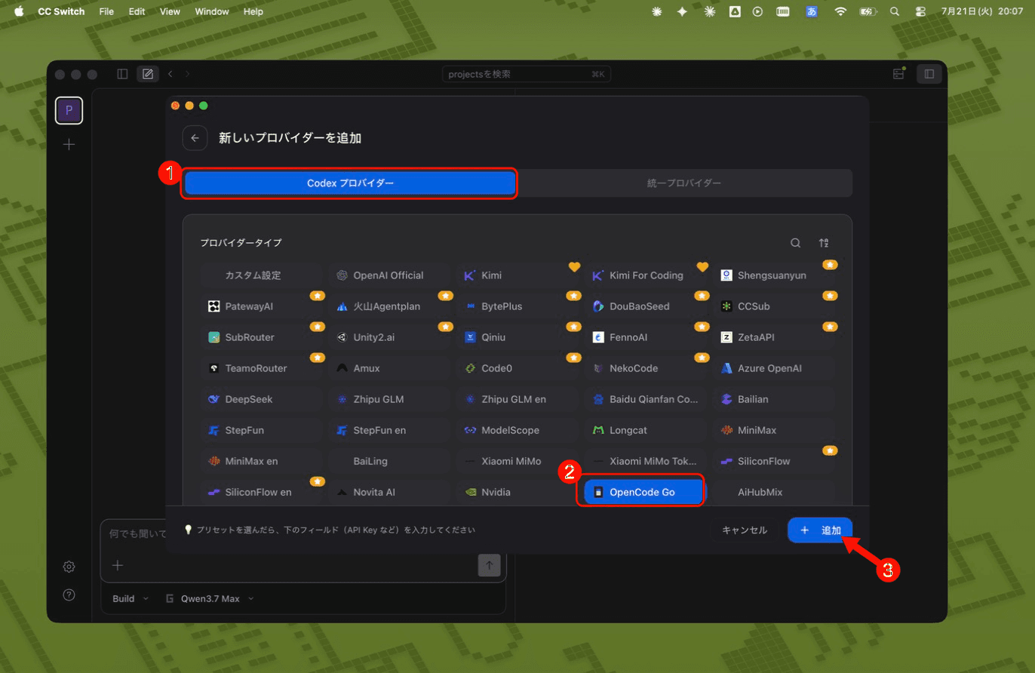Pick the Bailian provider

pos(774,399)
